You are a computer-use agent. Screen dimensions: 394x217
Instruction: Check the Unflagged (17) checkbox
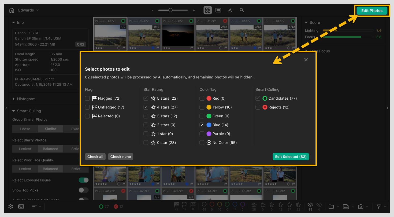(87, 107)
